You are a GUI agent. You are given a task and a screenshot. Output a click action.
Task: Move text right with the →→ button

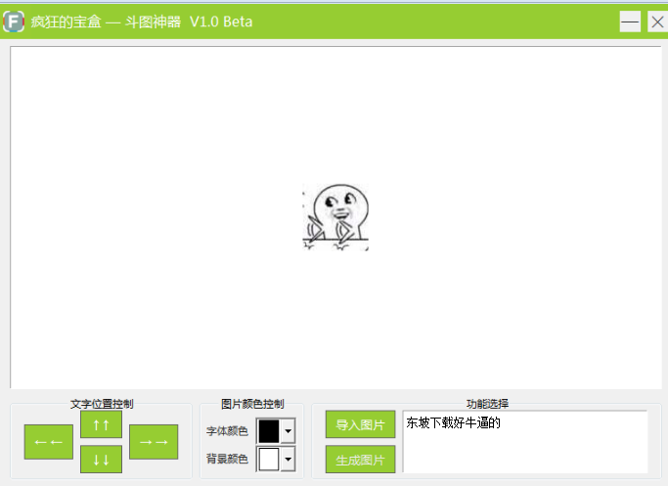click(154, 442)
